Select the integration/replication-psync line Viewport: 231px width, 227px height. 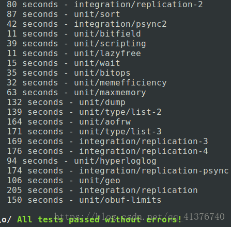(118, 171)
